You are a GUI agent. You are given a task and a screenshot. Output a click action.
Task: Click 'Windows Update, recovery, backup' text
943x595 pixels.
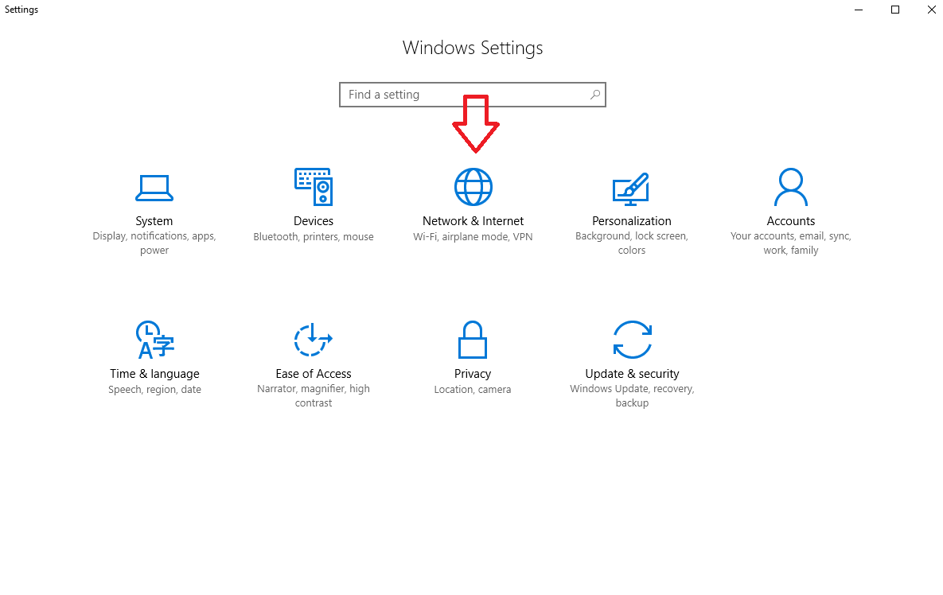[632, 395]
